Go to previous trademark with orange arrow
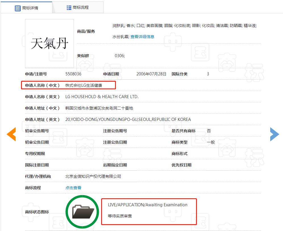The image size is (283, 231). click(11, 134)
